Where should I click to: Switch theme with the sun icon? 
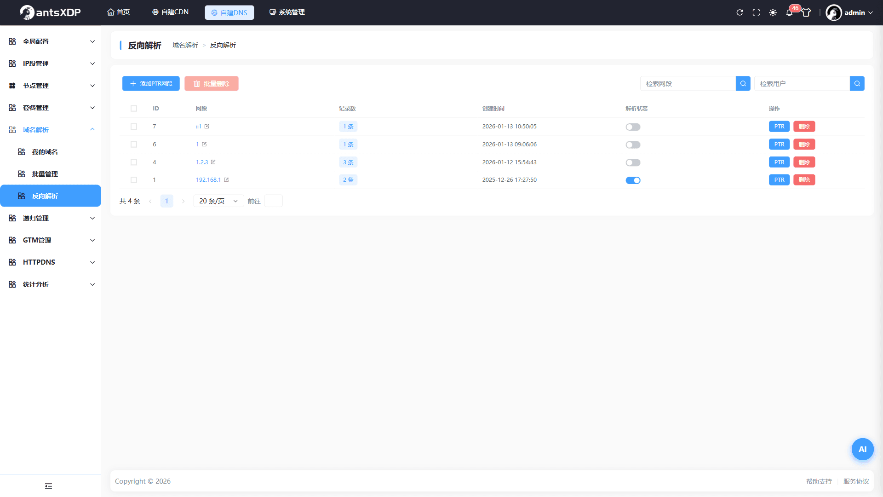[773, 12]
